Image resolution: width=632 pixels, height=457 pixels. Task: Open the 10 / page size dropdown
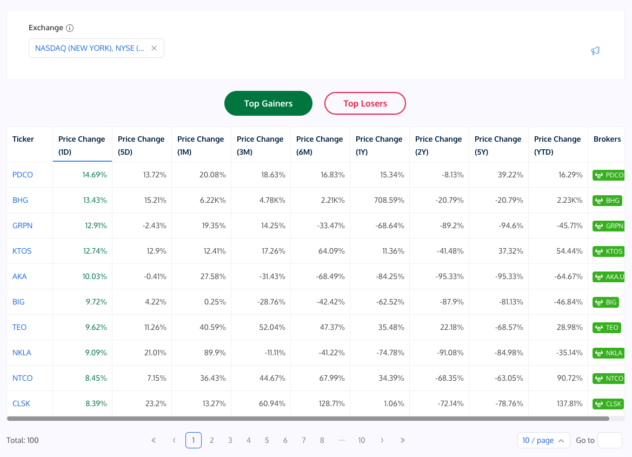(x=543, y=440)
